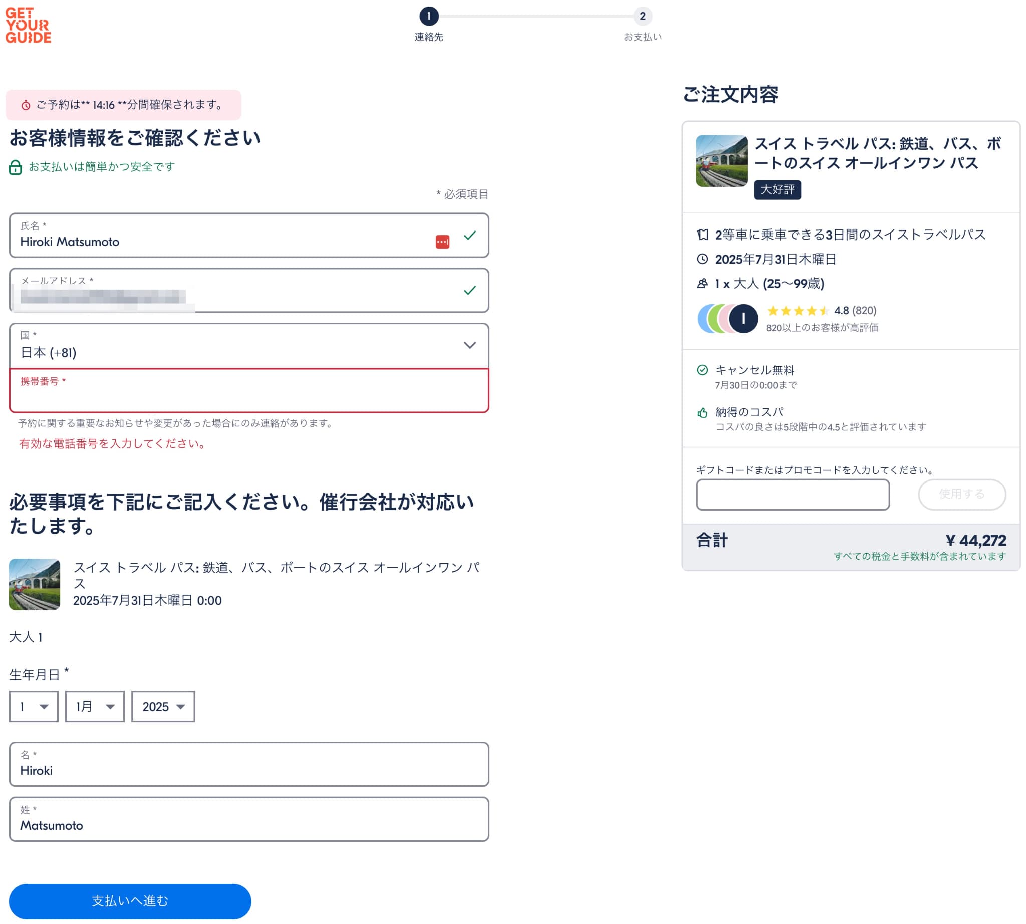Click the 大好評 badge
The height and width of the screenshot is (924, 1026).
click(x=777, y=190)
